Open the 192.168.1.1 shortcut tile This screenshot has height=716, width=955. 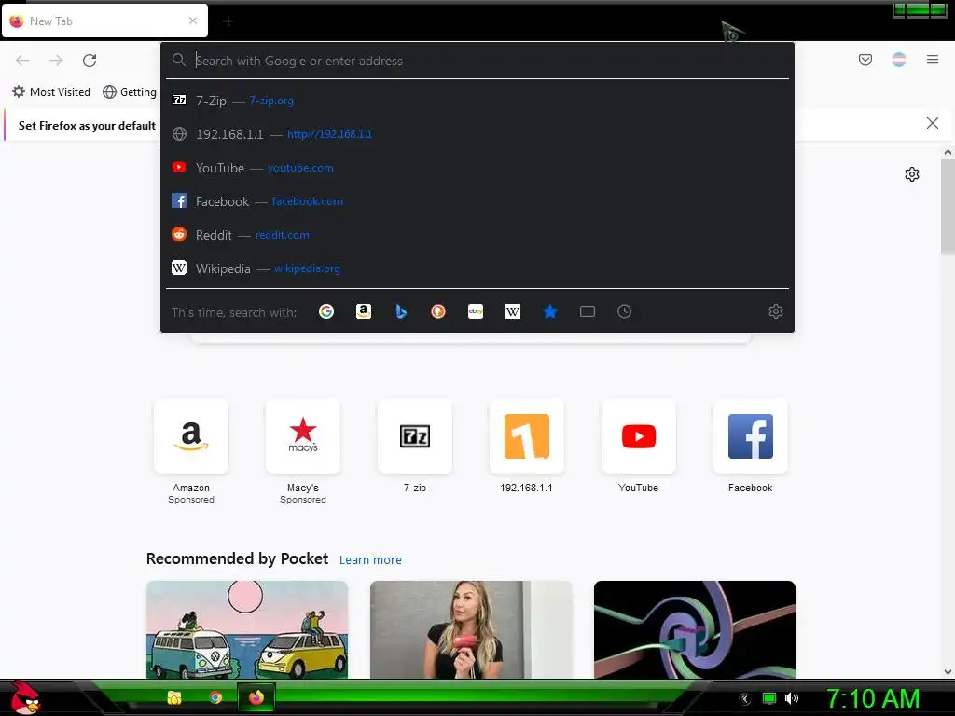(x=527, y=436)
